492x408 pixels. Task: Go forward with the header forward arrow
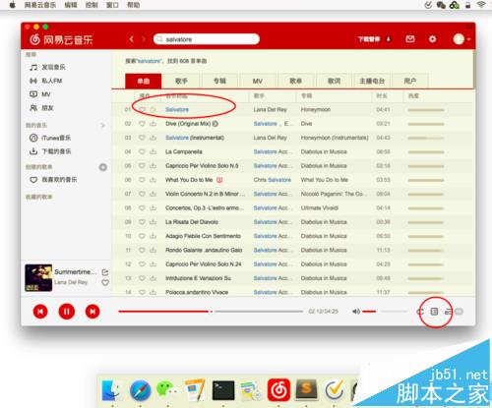(144, 39)
